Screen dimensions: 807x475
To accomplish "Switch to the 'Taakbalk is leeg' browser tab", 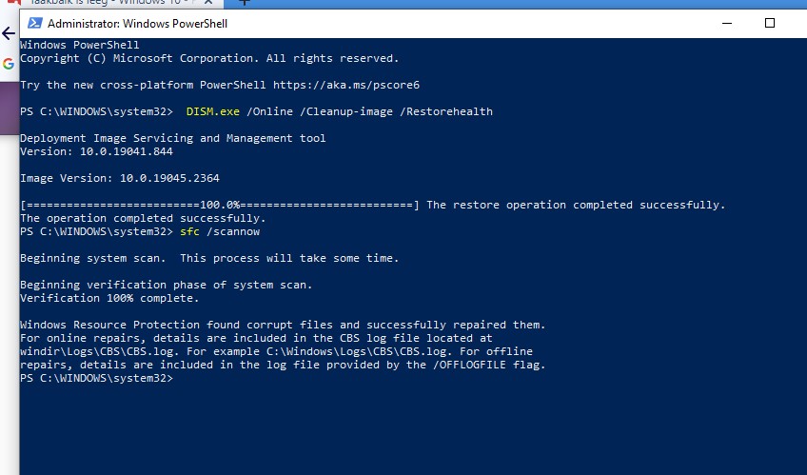I will point(105,3).
